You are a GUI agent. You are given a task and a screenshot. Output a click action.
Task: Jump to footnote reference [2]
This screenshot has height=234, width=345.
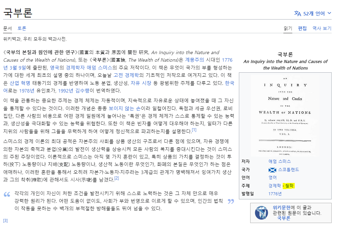(116, 178)
